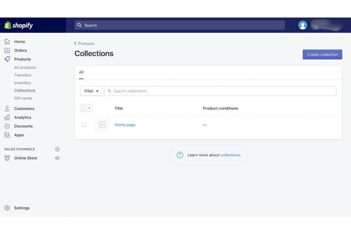Screen dimensions: 351x234
Task: Click the Products tag icon
Action: [7, 59]
